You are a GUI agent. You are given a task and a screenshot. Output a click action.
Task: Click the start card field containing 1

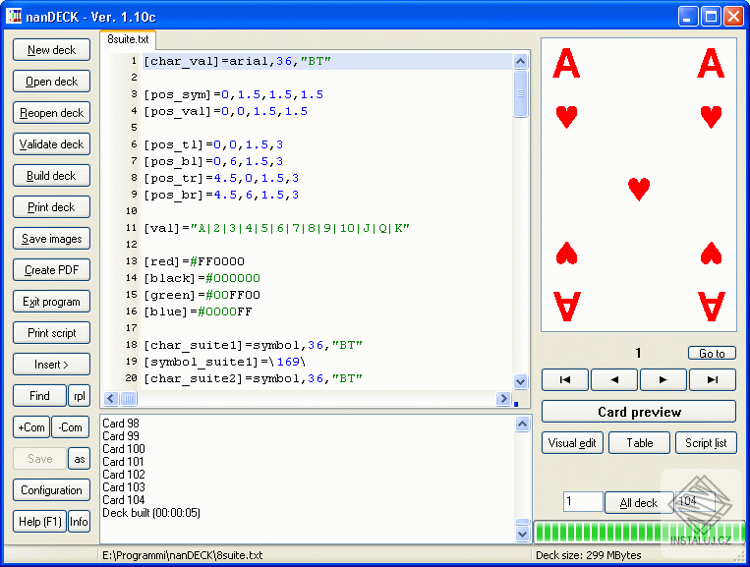(x=583, y=501)
